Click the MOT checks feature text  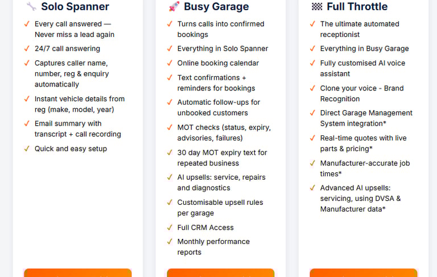click(224, 133)
